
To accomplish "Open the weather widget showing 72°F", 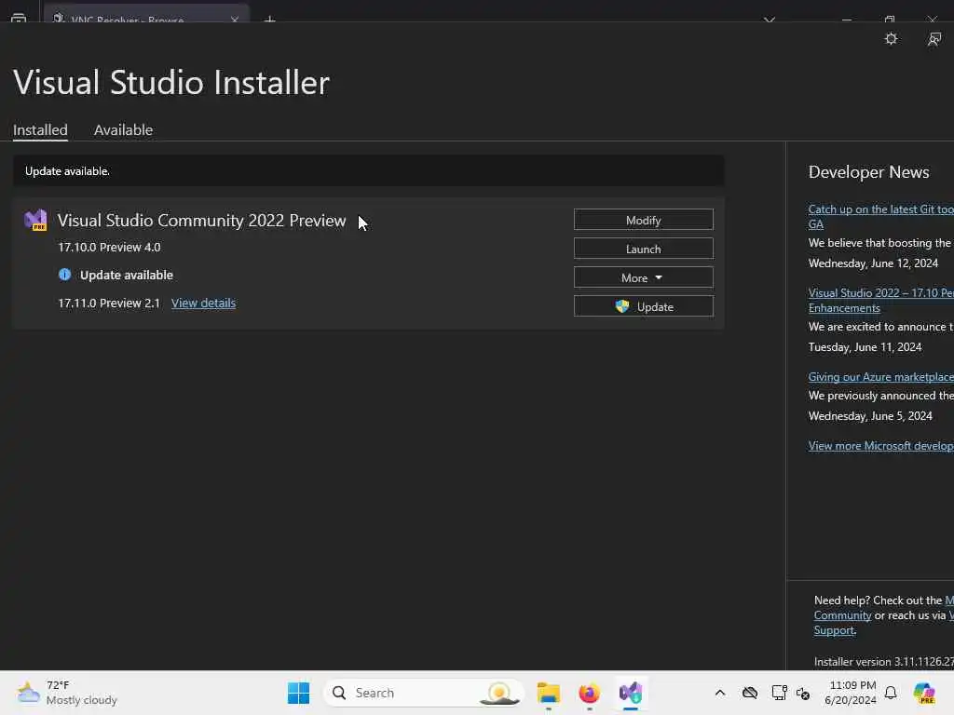I will coord(67,693).
